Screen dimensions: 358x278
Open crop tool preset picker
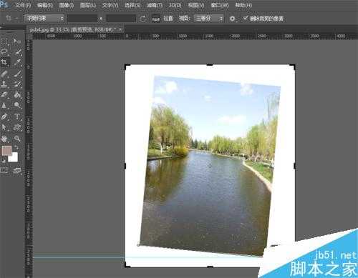coord(11,18)
